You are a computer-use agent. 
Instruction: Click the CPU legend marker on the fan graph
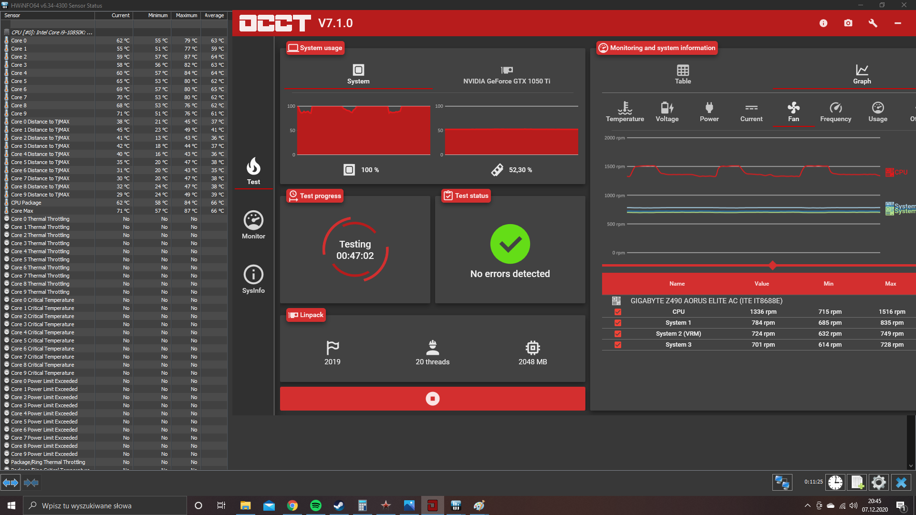coord(889,172)
